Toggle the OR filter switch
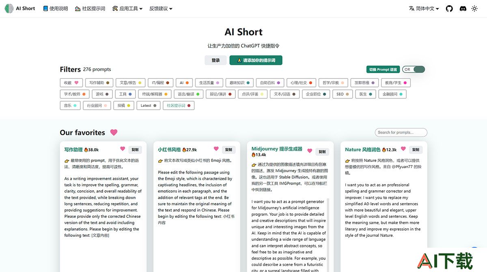The height and width of the screenshot is (272, 487). (414, 70)
